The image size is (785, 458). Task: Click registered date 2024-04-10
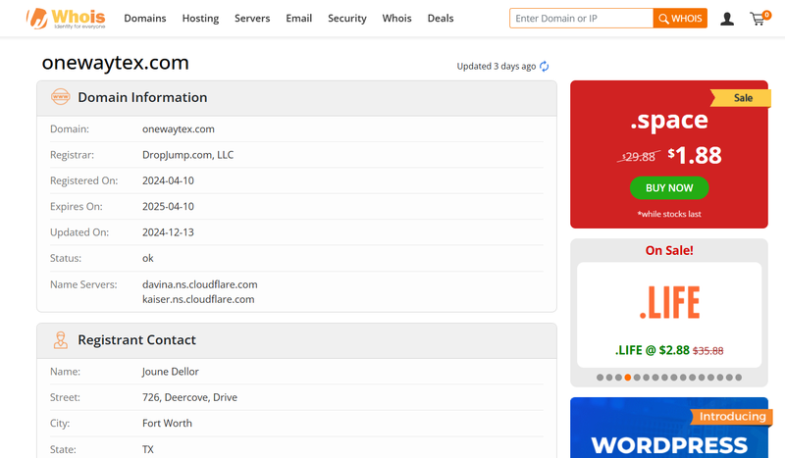tap(168, 180)
